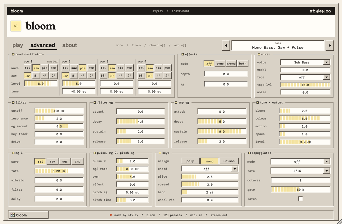Click the arpeggiator octaves field
Image resolution: width=342 pixels, height=224 pixels.
coord(300,180)
